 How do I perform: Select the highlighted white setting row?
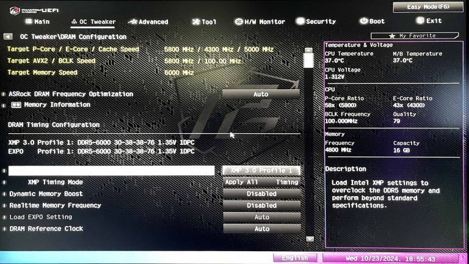pyautogui.click(x=111, y=170)
